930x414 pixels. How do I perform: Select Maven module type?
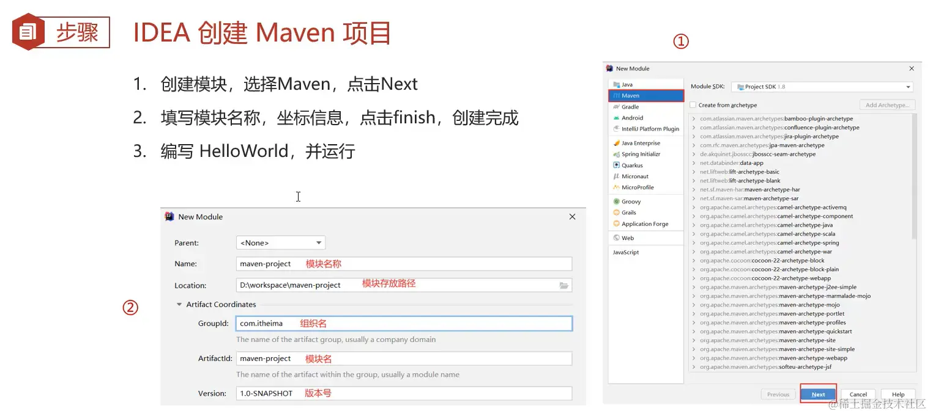pyautogui.click(x=645, y=95)
